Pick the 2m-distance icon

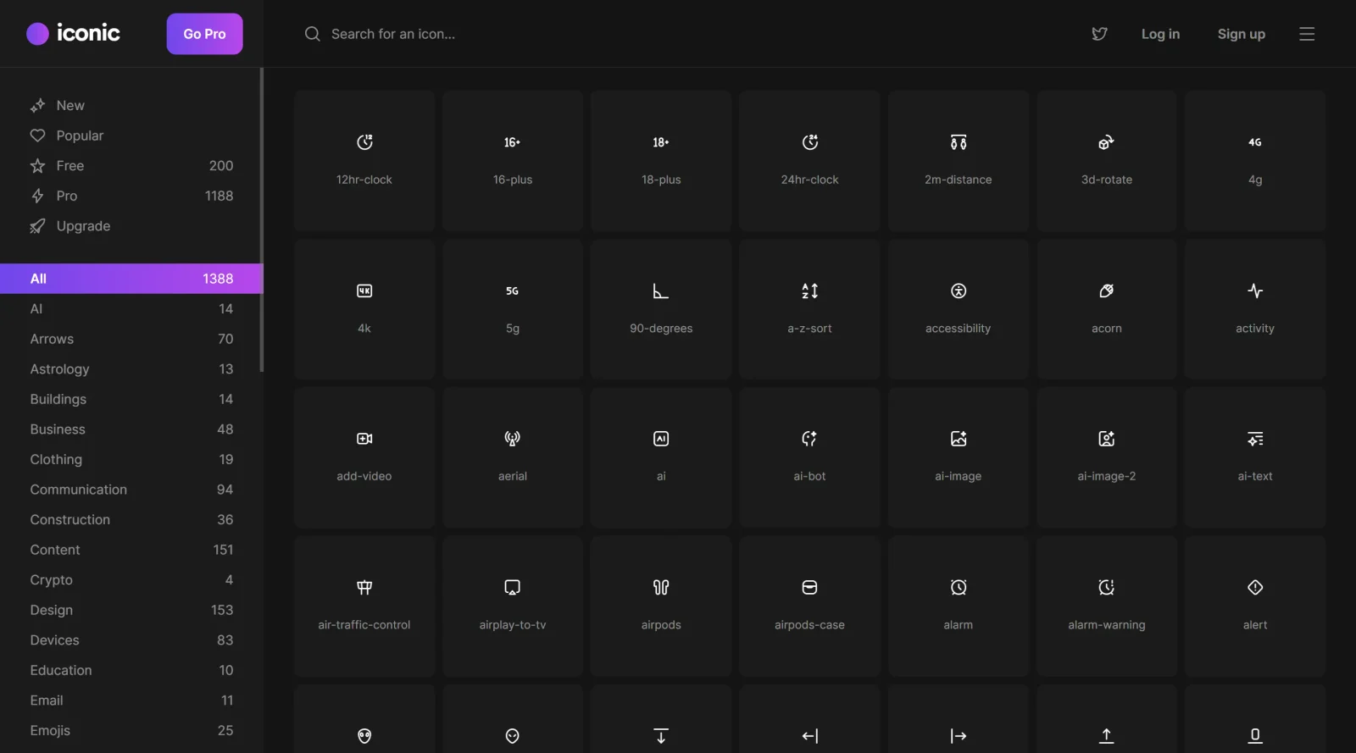coord(959,161)
